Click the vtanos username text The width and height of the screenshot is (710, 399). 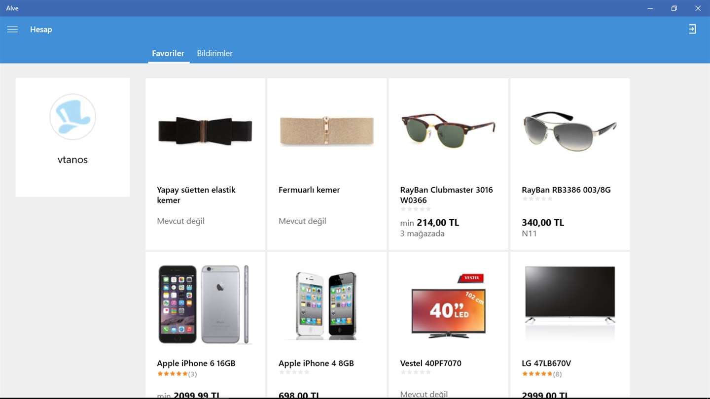(x=72, y=160)
